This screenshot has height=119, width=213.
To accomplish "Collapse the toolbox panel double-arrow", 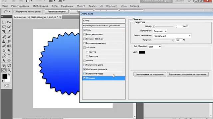I will click(2, 16).
